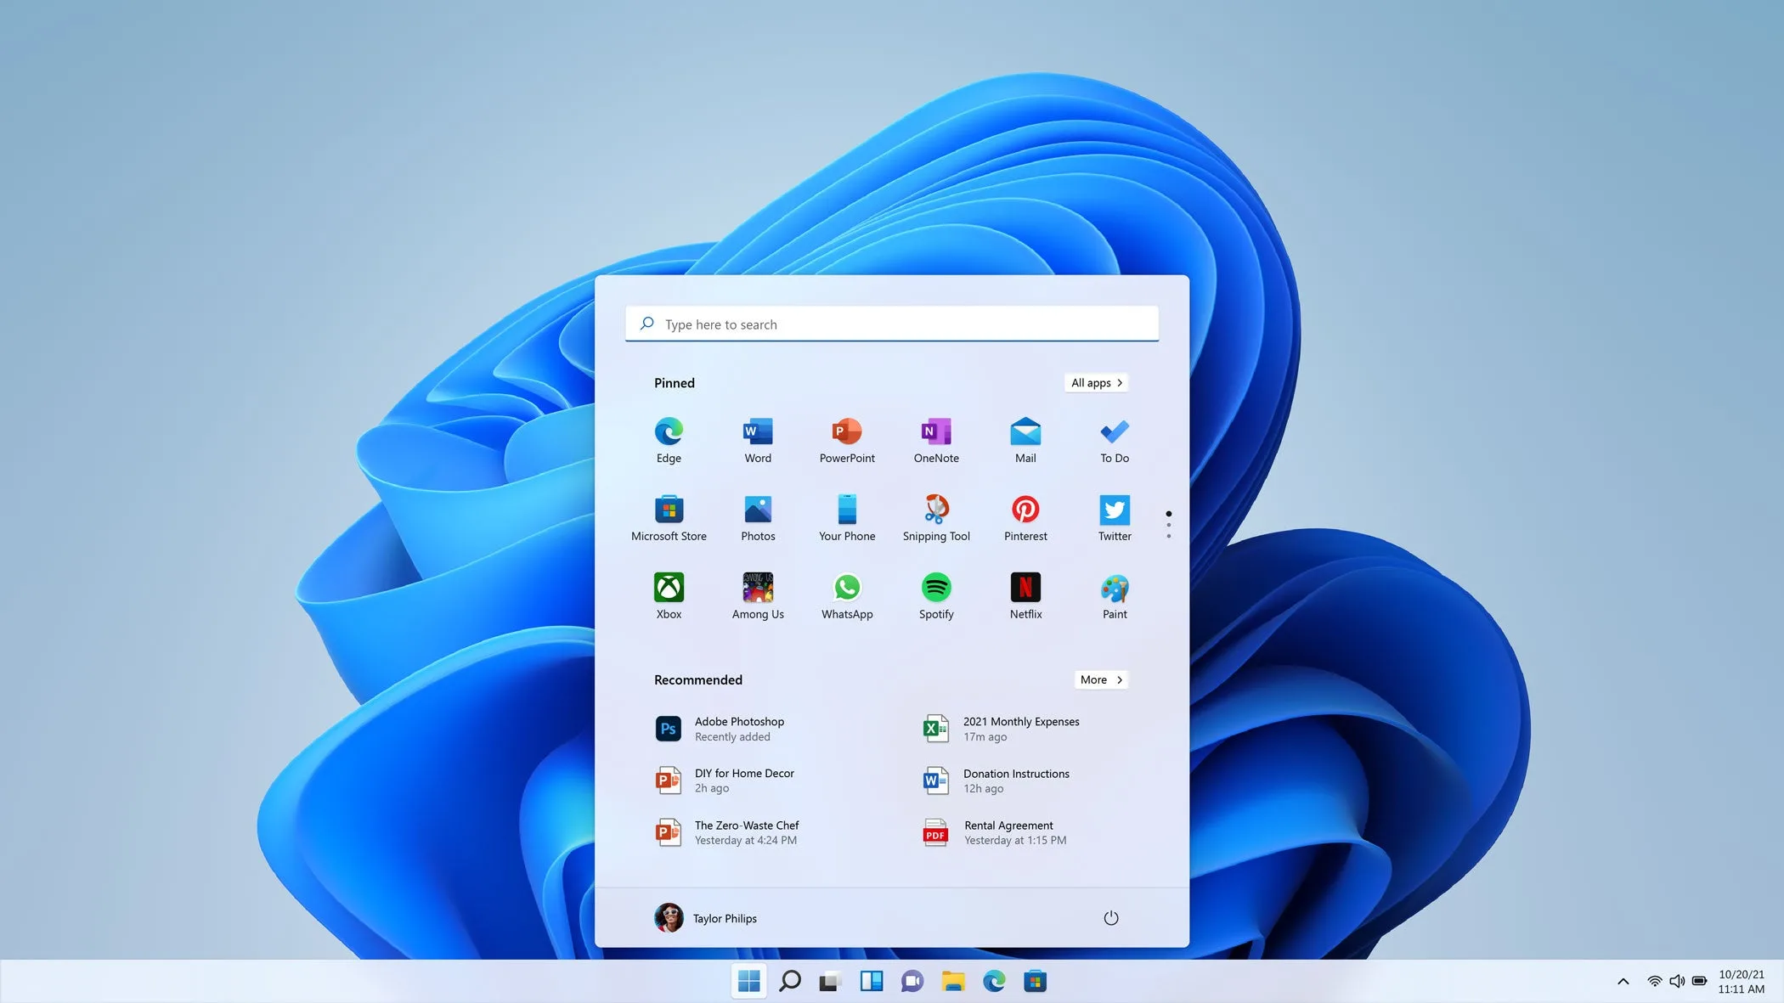The width and height of the screenshot is (1784, 1003).
Task: Expand All apps list
Action: [1094, 382]
